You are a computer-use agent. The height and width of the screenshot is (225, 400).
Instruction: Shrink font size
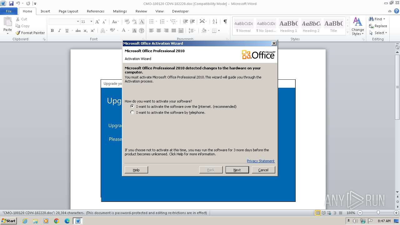pos(105,22)
